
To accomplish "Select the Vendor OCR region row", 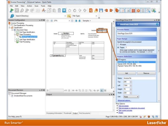I will (x=136, y=64).
